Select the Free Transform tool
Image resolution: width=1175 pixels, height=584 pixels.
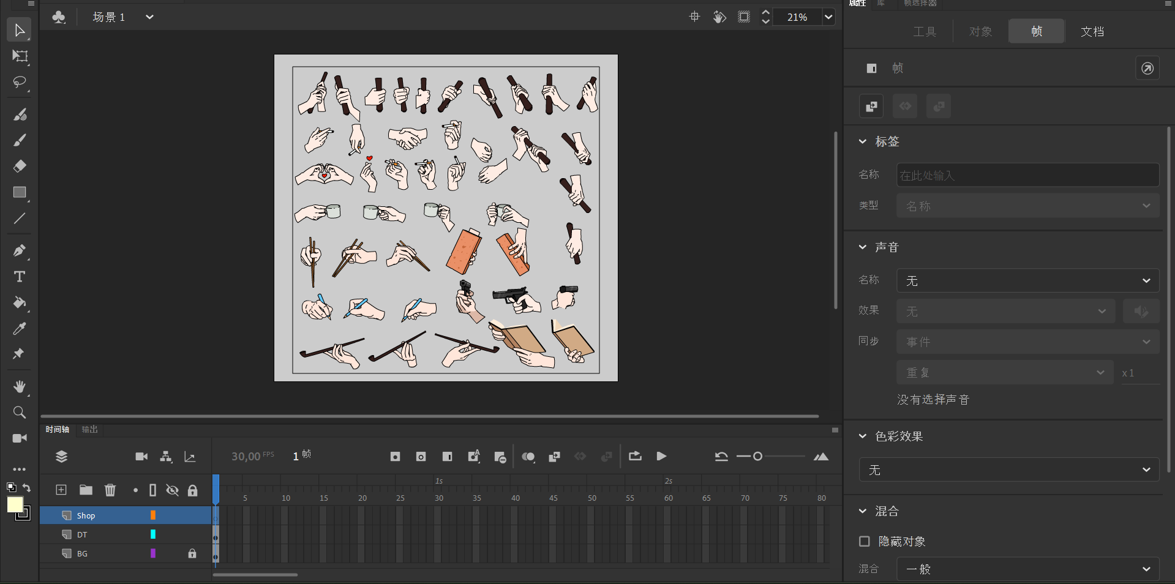pyautogui.click(x=20, y=56)
